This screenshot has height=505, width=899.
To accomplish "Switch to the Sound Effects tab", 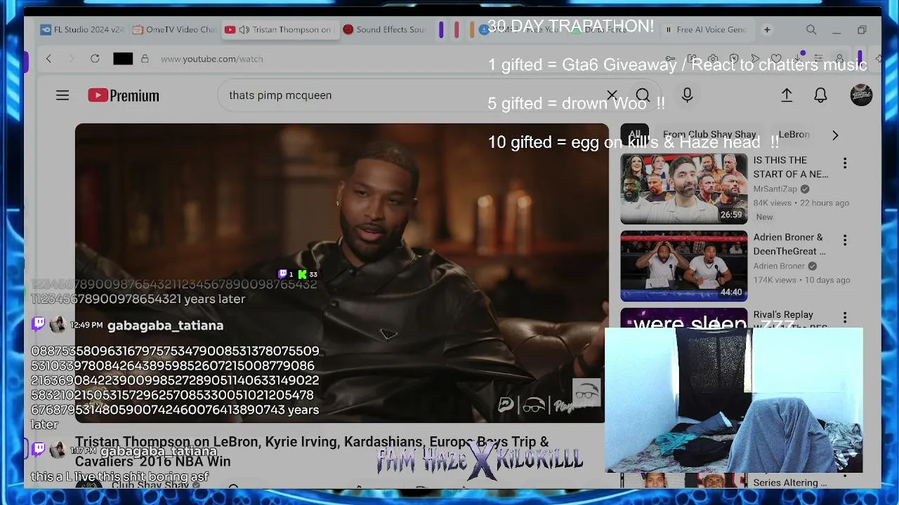I will [x=385, y=30].
